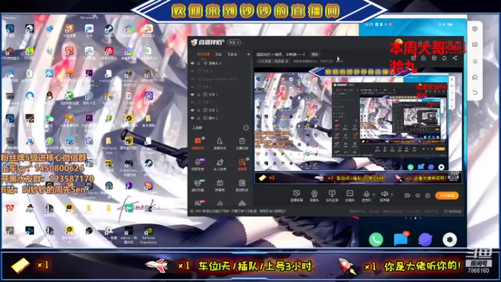Add a phone screen-cast source from bottom toolbar
The width and height of the screenshot is (501, 282).
pyautogui.click(x=332, y=196)
